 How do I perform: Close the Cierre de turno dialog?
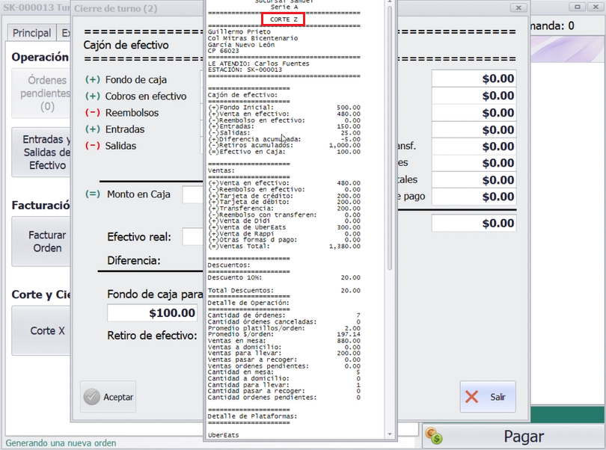point(515,8)
